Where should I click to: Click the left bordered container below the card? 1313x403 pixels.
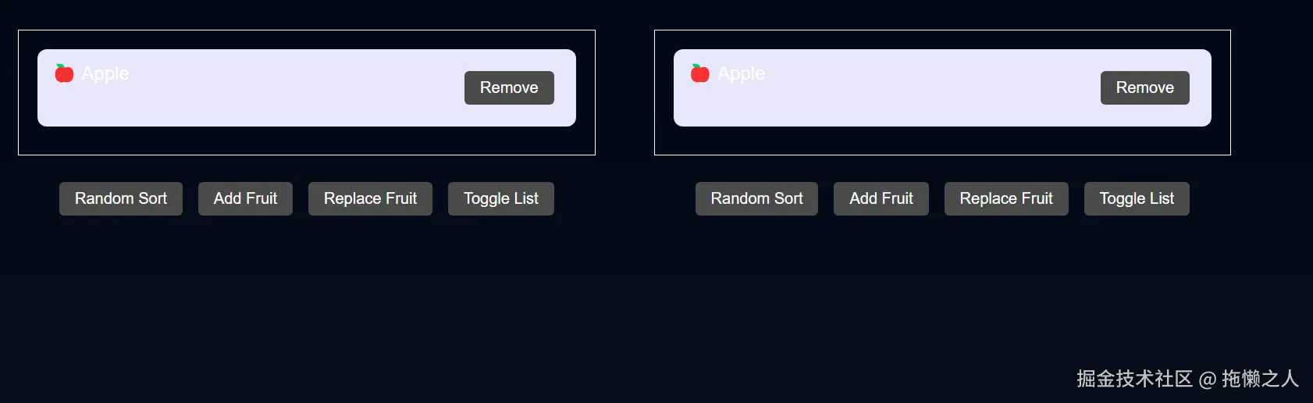coord(306,141)
